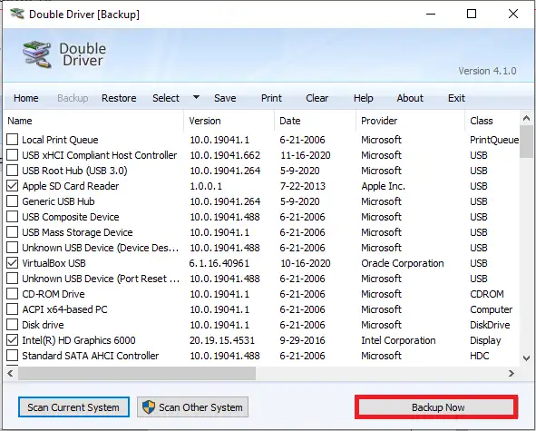Click the shield icon on Scan Other System
The image size is (536, 431).
tap(149, 407)
